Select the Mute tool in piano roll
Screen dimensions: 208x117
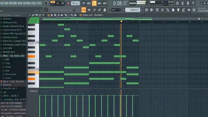point(62,15)
